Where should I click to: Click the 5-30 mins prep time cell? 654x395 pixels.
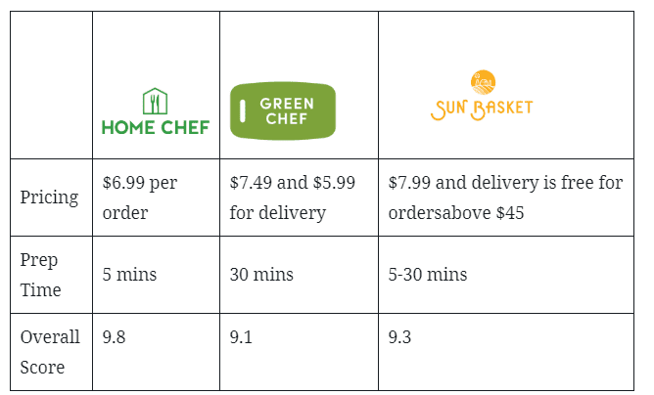[x=506, y=275]
